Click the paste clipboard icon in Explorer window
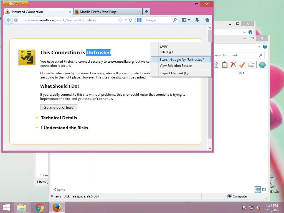Viewport: 284px width, 213px height. pyautogui.click(x=224, y=65)
